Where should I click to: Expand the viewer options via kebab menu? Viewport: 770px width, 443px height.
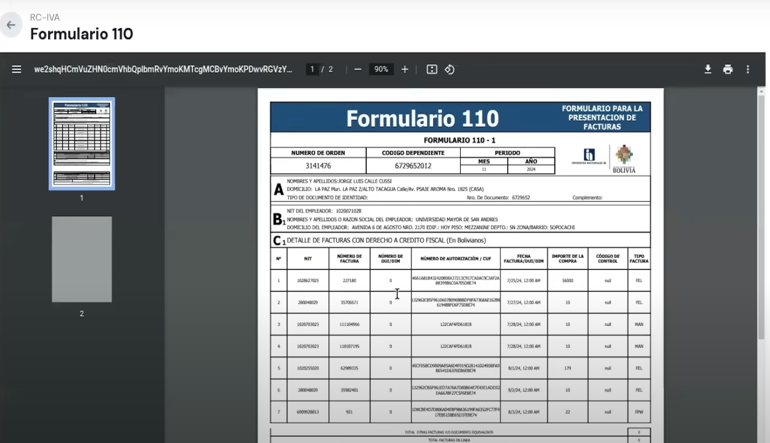point(748,69)
